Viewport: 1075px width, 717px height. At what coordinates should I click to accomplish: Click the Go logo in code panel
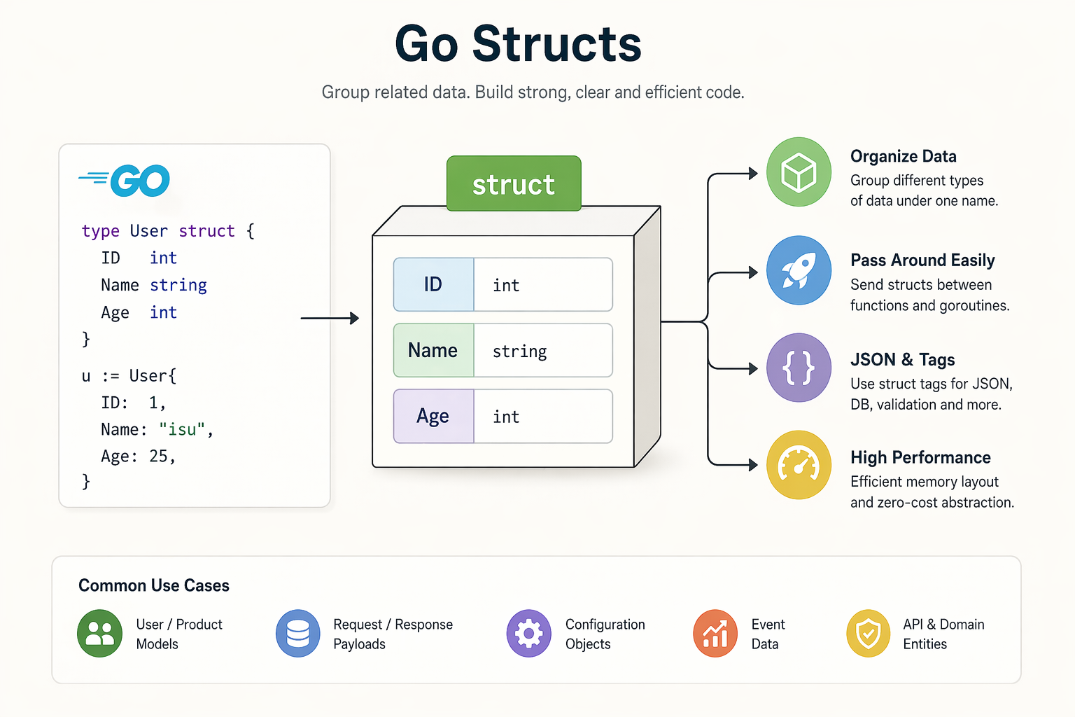pos(125,181)
